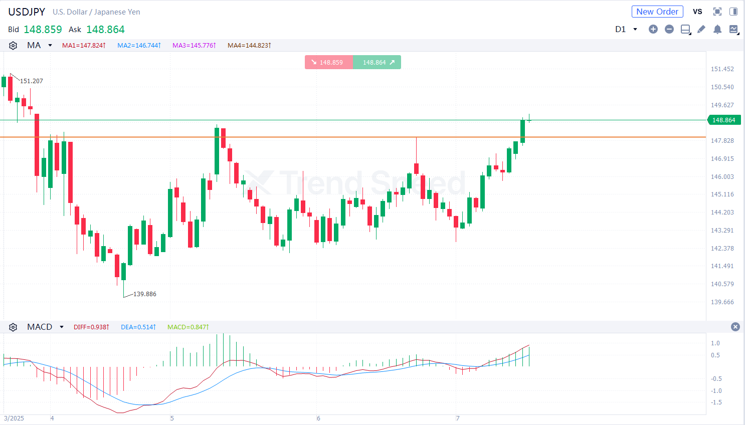Click the MA1=147.824 value
The width and height of the screenshot is (745, 425).
(x=84, y=45)
